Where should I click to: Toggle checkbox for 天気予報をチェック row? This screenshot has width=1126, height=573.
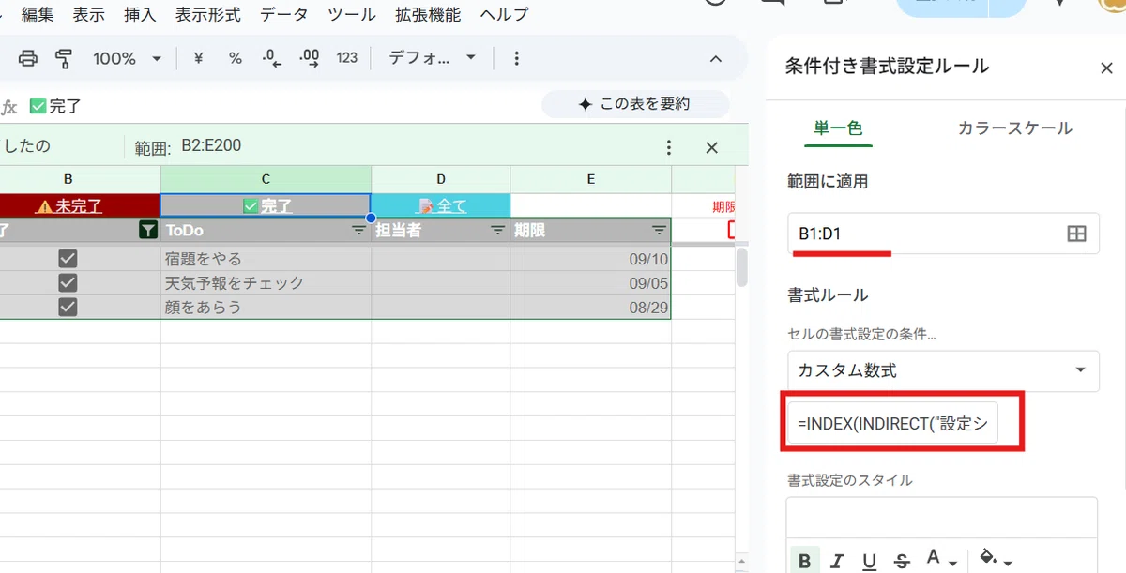point(68,282)
